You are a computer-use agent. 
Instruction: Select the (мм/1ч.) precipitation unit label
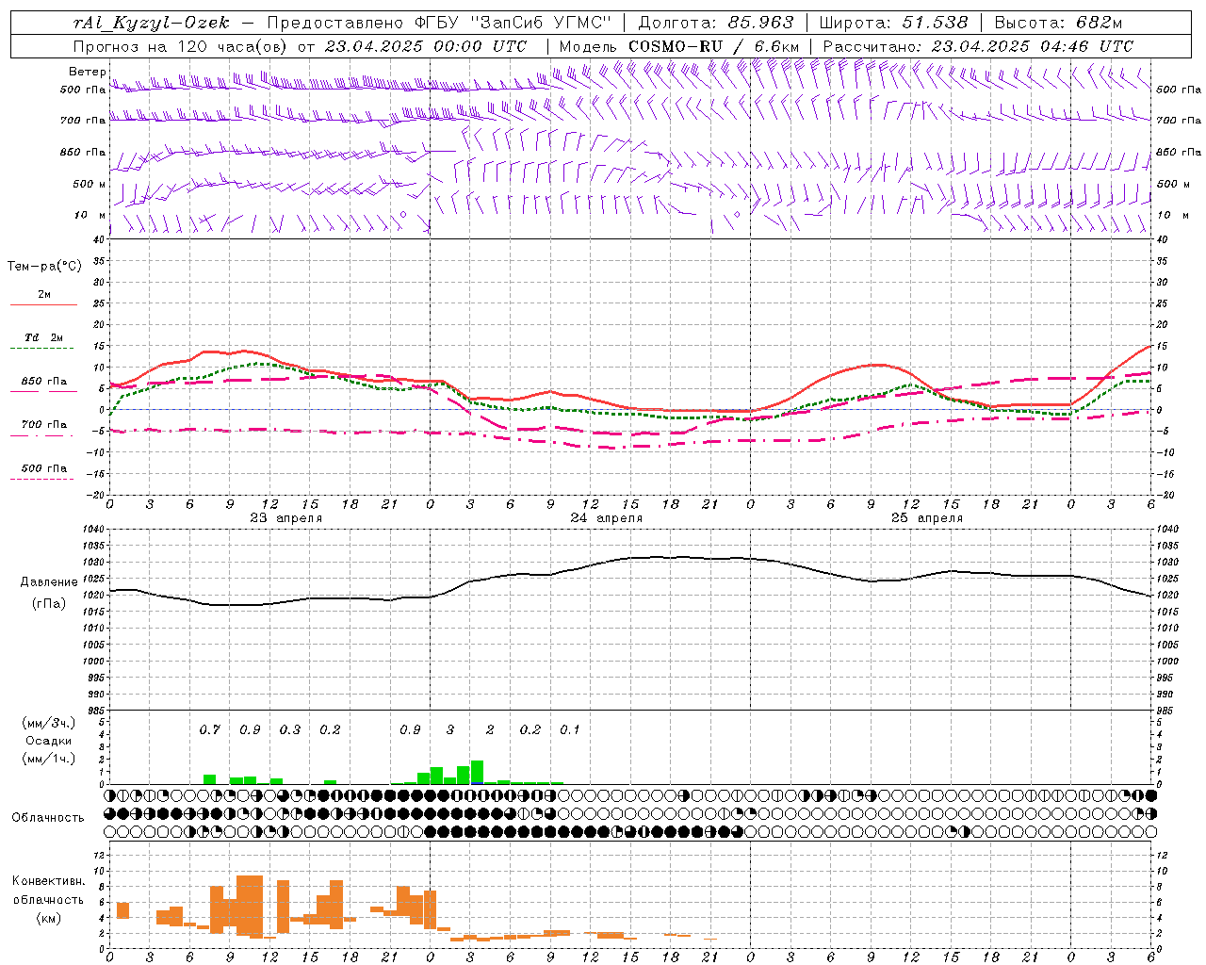coord(48,759)
